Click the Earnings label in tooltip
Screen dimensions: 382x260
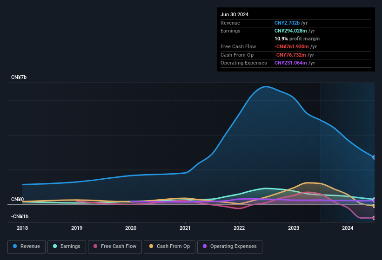tap(230, 31)
